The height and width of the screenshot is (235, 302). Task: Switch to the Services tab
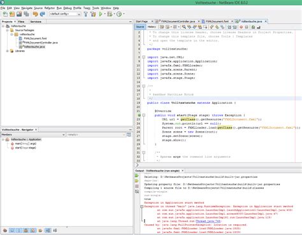pyautogui.click(x=36, y=22)
